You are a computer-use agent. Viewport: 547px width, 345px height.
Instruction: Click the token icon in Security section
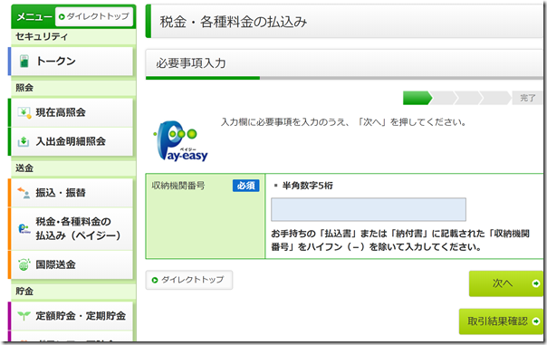(x=24, y=61)
